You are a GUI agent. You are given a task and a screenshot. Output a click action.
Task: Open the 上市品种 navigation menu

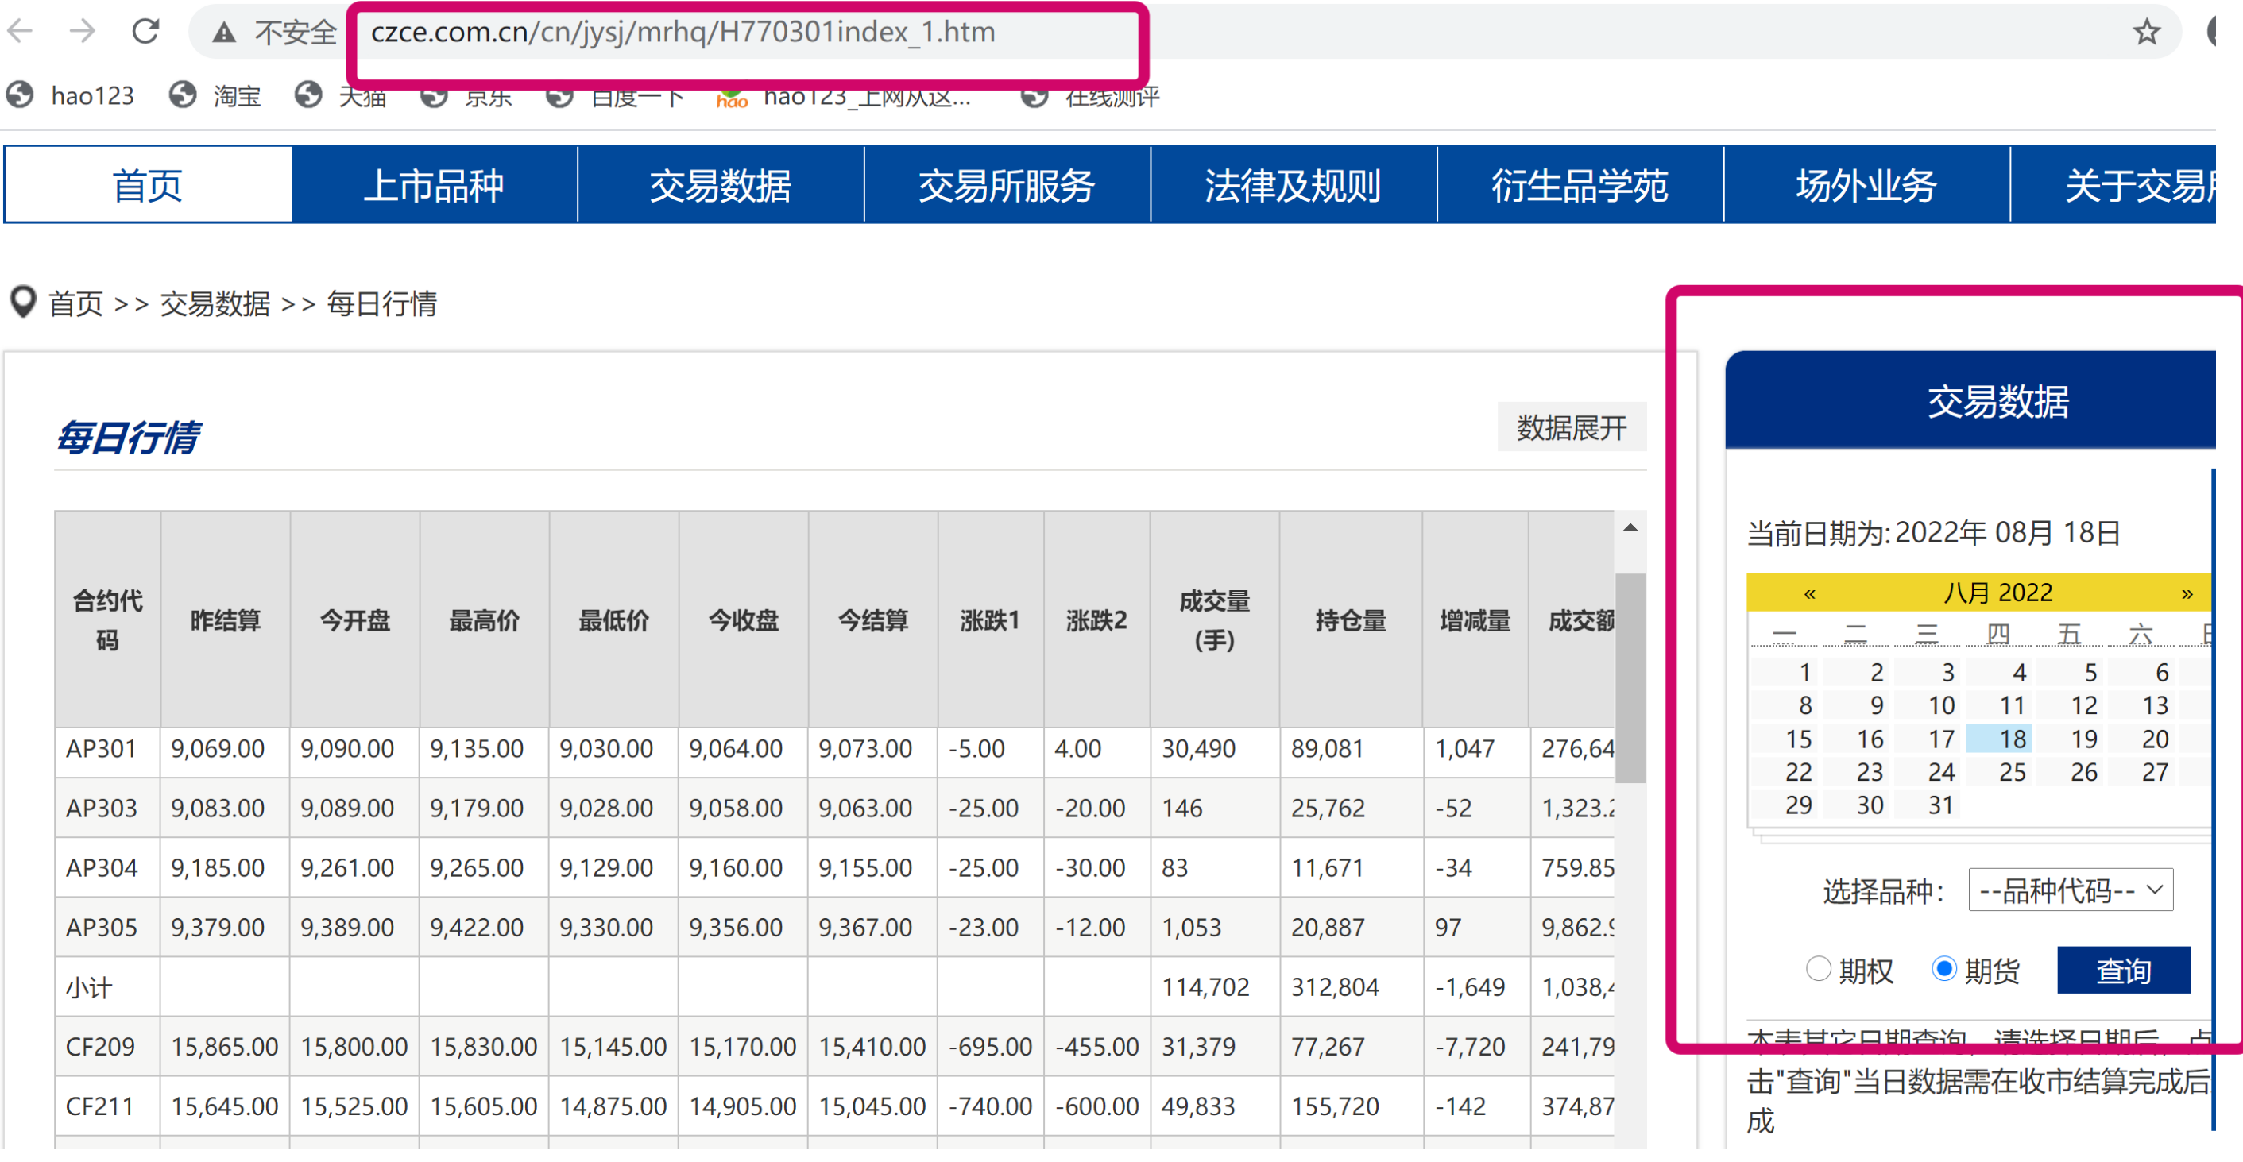click(434, 185)
